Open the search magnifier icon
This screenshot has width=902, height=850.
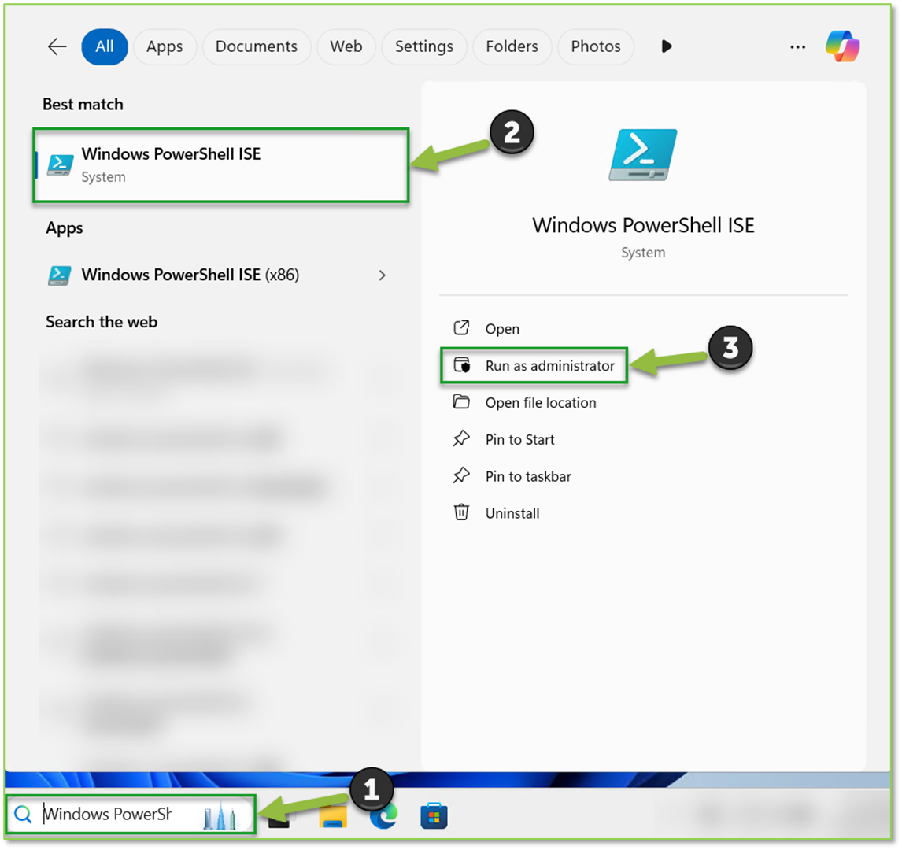(x=23, y=814)
